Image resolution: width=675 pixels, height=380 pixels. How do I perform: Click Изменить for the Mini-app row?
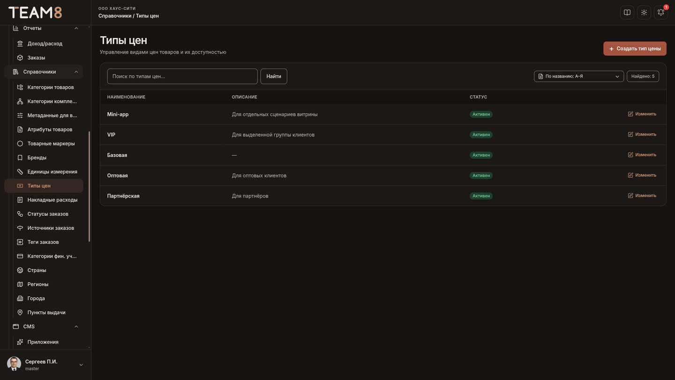642,114
